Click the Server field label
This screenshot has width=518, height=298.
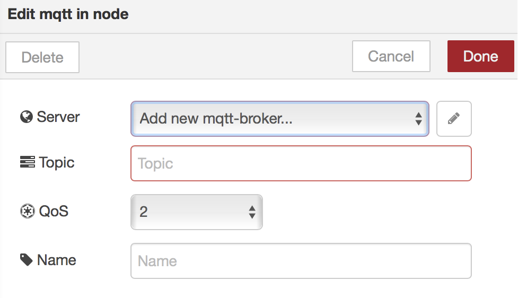click(x=58, y=117)
